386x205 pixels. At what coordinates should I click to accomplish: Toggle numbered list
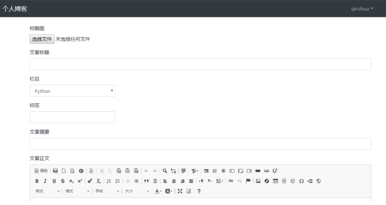[x=109, y=181]
